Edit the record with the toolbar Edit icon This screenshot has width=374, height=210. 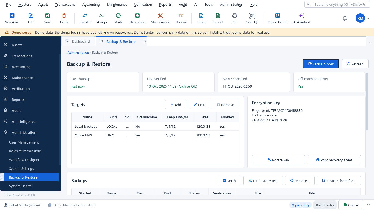pyautogui.click(x=31, y=18)
